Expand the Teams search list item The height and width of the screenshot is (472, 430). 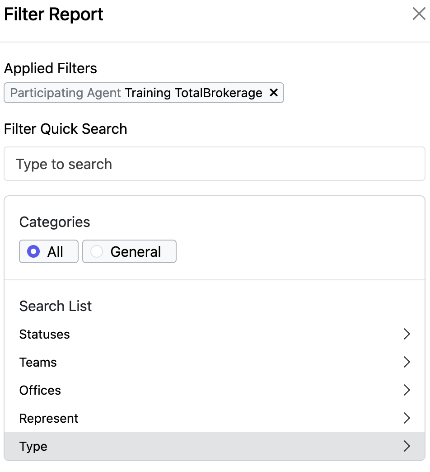[215, 362]
